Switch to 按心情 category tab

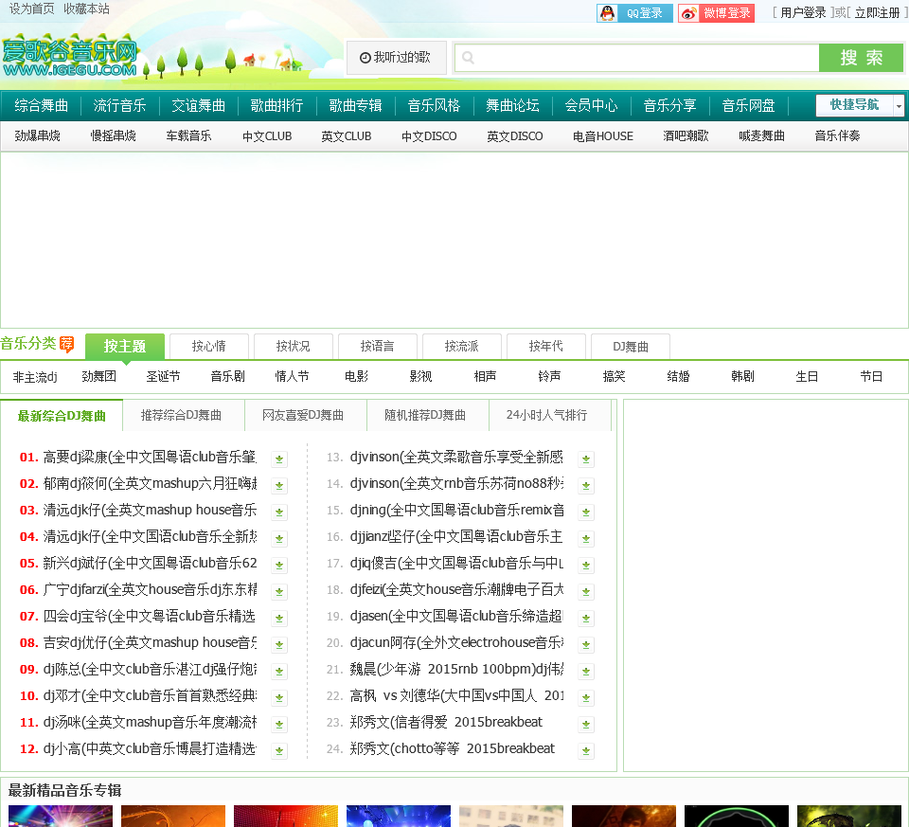tap(208, 346)
